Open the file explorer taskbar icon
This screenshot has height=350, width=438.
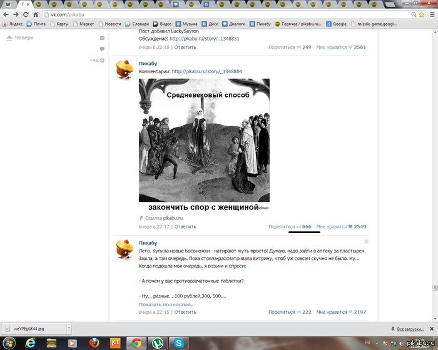click(x=51, y=343)
